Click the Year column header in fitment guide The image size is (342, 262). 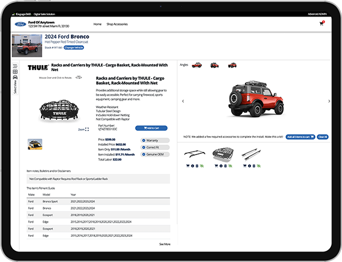(x=73, y=194)
